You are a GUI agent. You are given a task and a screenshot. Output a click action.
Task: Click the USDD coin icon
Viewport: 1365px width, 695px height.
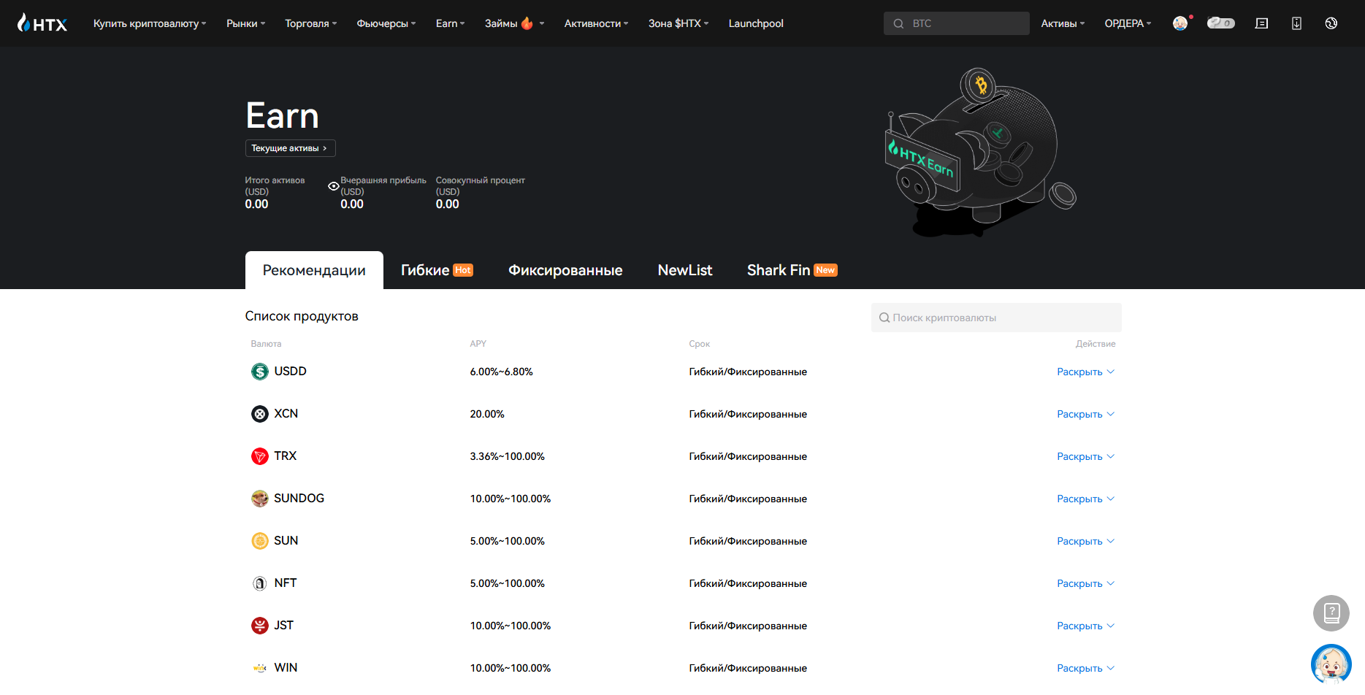(x=260, y=372)
